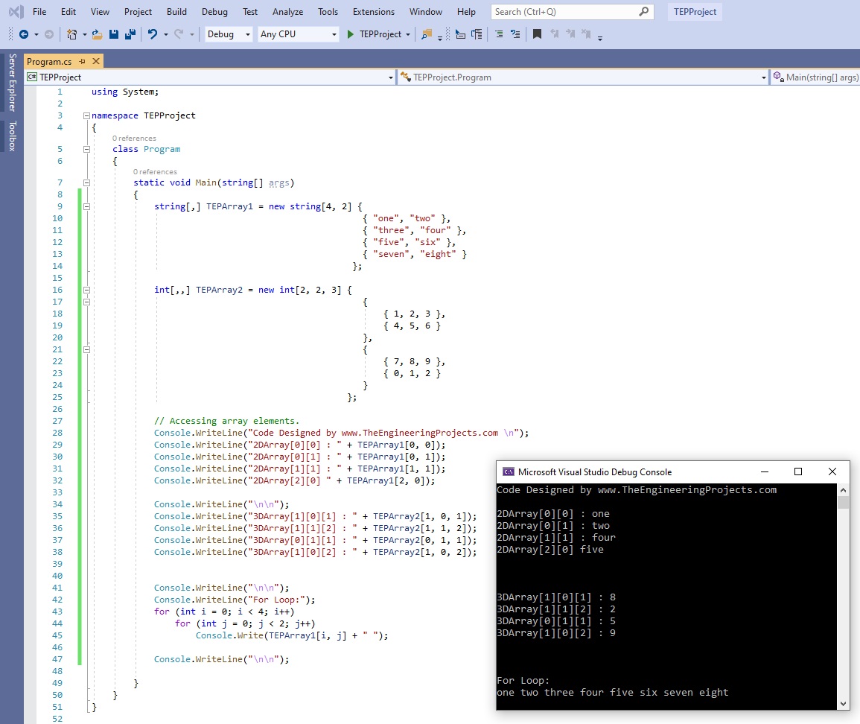Toggle bookmark on the current line
This screenshot has height=724, width=860.
point(537,34)
